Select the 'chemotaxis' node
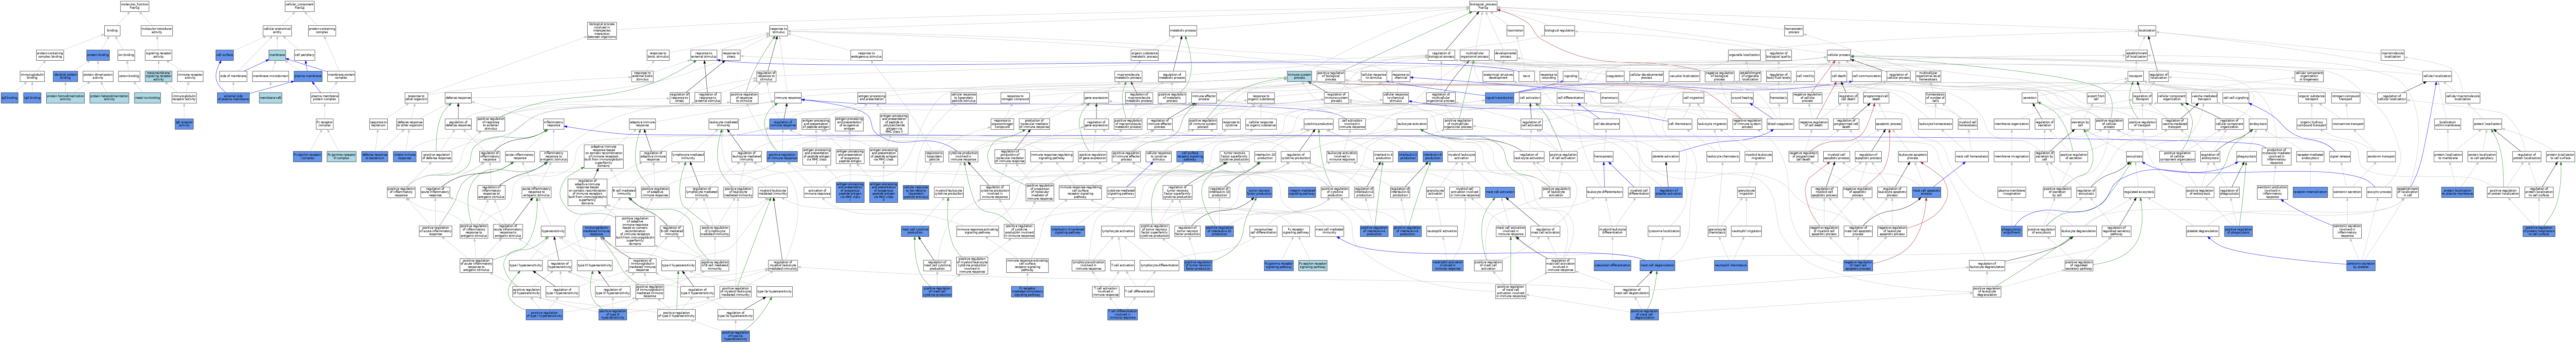Viewport: 2576px width, 343px height. click(1610, 98)
